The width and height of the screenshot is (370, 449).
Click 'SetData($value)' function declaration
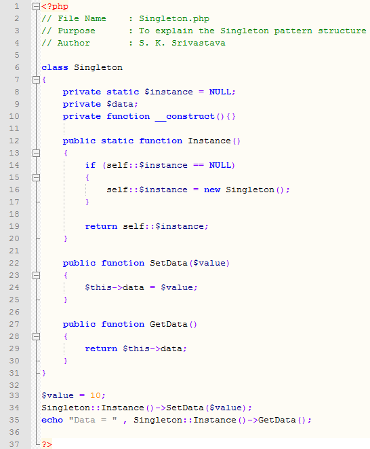click(190, 263)
